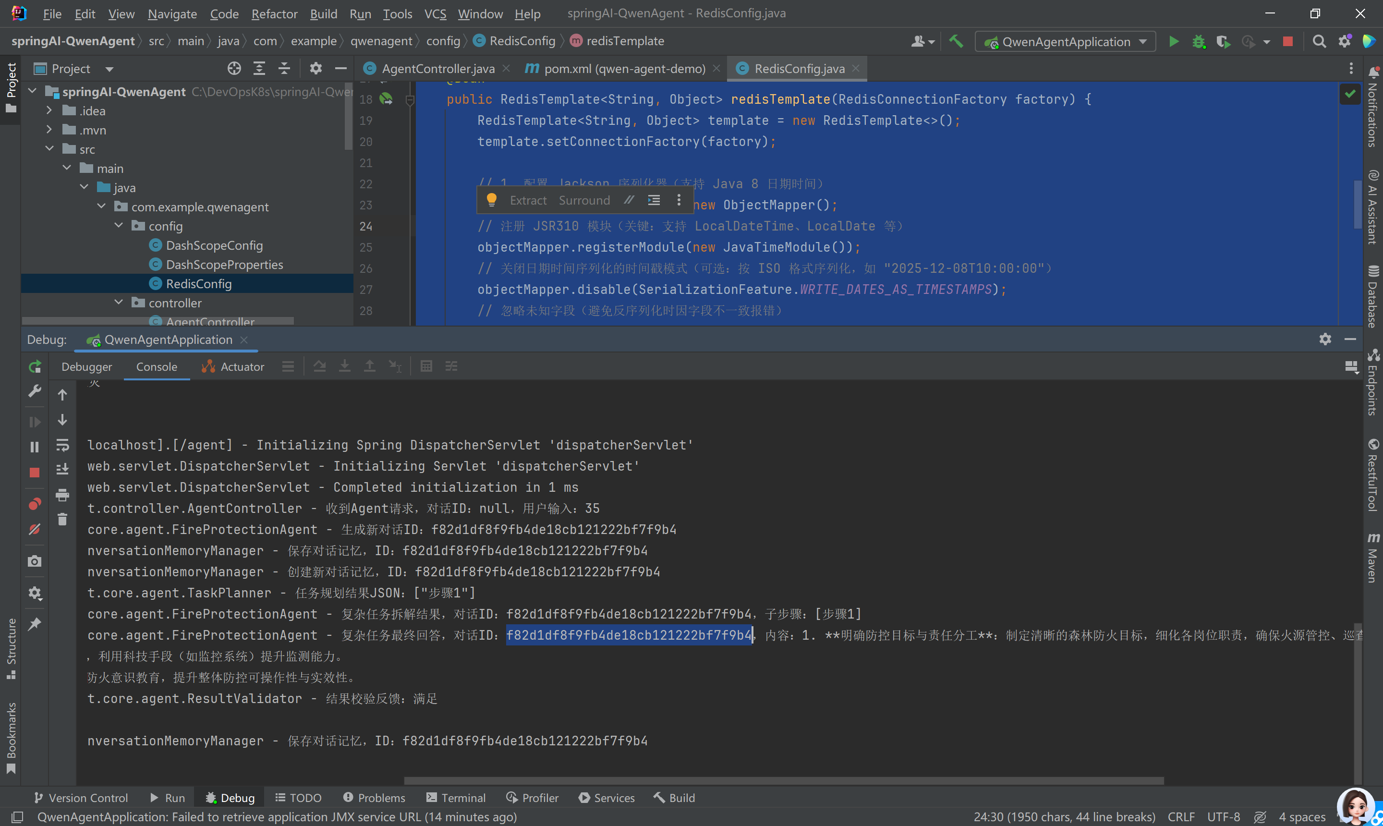
Task: Click the Build project hammer icon
Action: [956, 41]
